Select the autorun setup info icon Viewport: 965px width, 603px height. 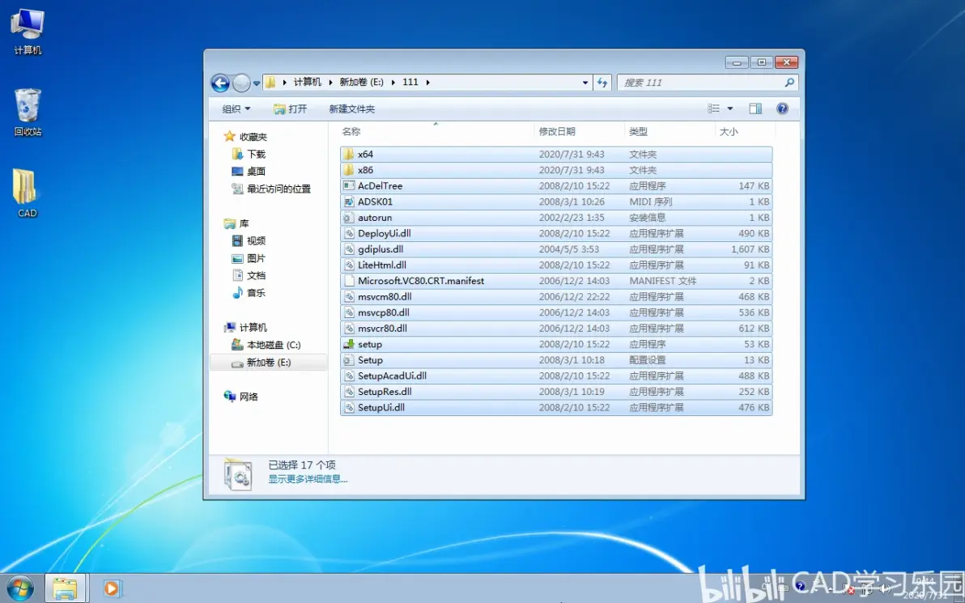coord(349,218)
